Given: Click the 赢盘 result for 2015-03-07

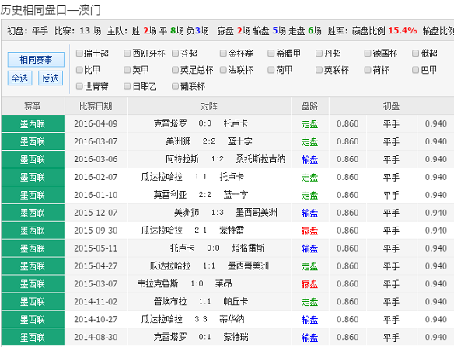Looking at the screenshot, I should [310, 284].
